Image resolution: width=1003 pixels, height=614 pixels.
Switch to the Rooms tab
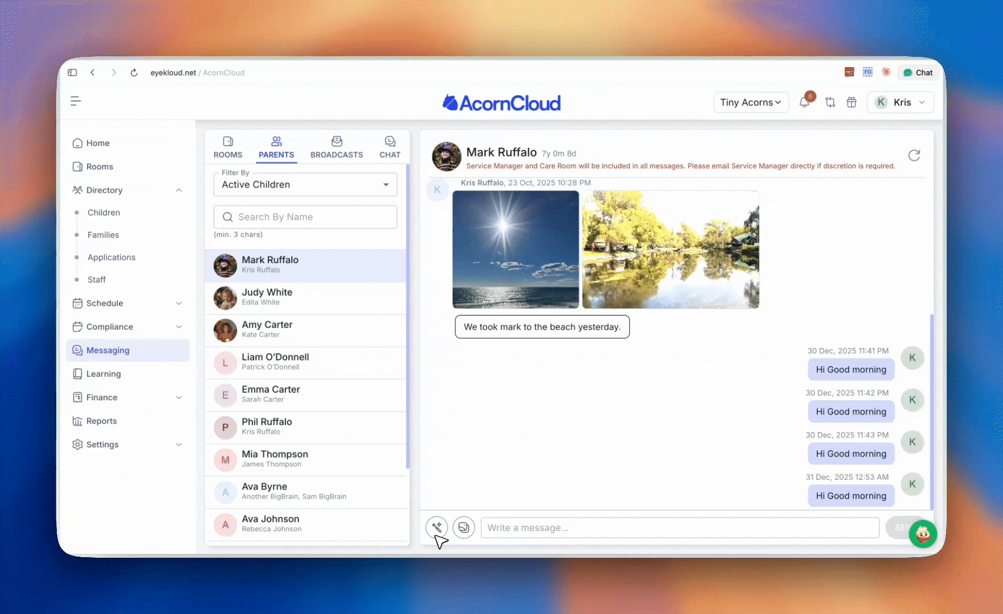point(228,147)
